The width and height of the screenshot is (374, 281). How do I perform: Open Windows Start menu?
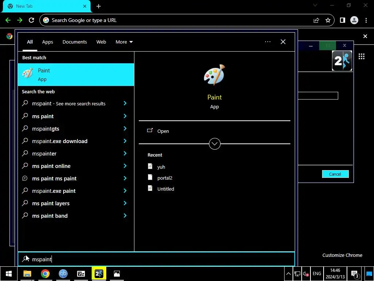click(x=9, y=274)
